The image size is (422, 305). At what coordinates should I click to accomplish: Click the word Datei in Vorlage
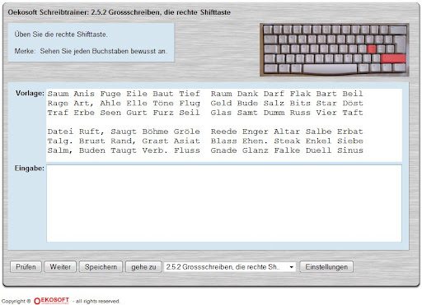coord(60,132)
